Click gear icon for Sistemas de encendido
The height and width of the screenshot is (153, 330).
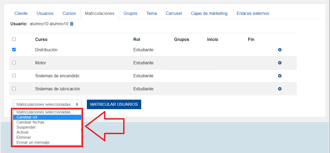pos(280,76)
